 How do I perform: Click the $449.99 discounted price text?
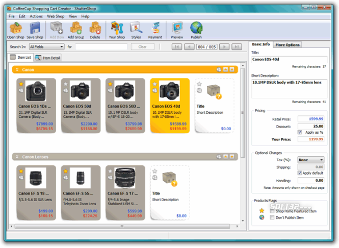[135, 216]
